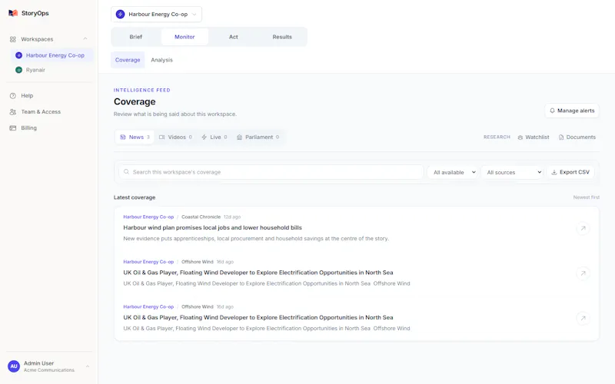The height and width of the screenshot is (384, 615).
Task: Select the Videos feed tab
Action: pyautogui.click(x=175, y=137)
